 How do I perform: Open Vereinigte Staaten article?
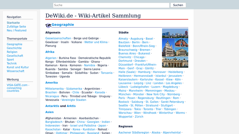point(74,100)
